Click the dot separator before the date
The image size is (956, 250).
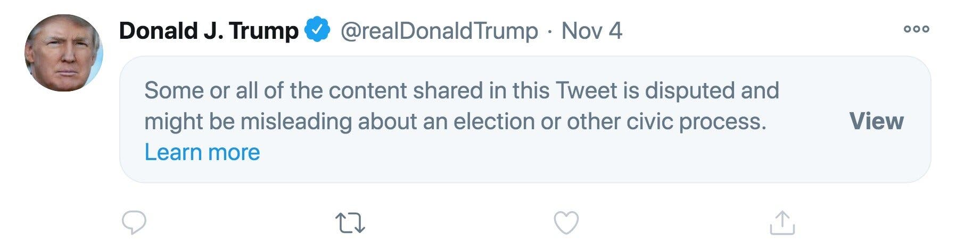[549, 31]
